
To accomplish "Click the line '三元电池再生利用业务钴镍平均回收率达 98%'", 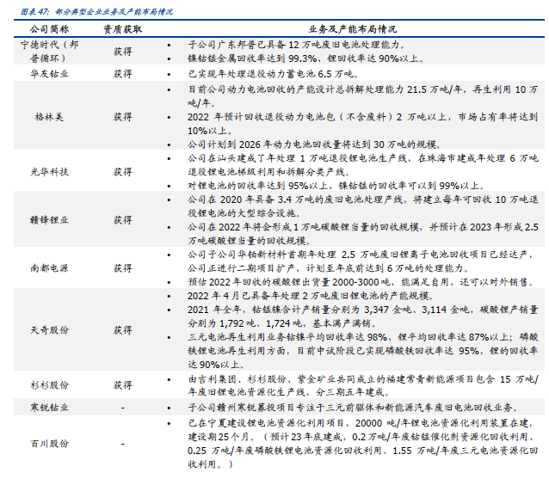I will tap(363, 337).
